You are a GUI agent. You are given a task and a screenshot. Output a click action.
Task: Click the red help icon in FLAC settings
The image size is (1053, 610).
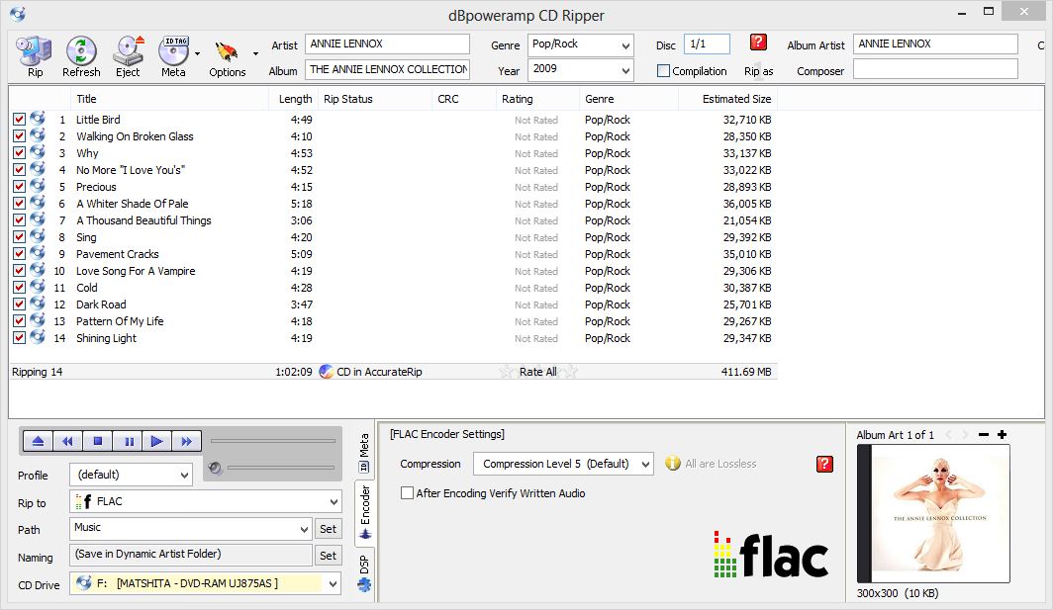824,464
